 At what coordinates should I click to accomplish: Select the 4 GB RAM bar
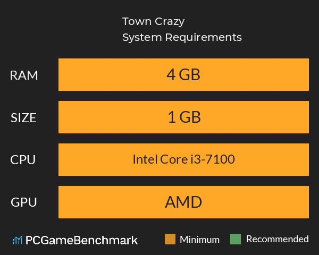pyautogui.click(x=183, y=75)
